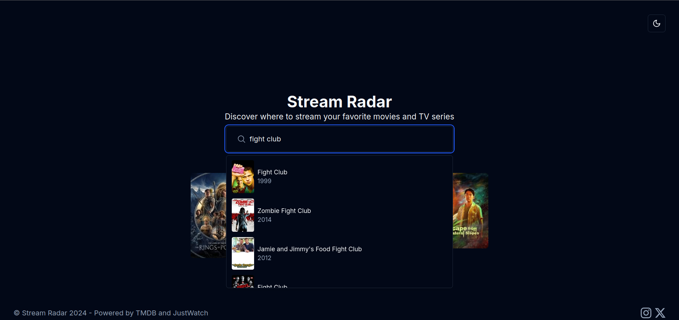Click the search magnifier icon
The width and height of the screenshot is (679, 320).
coord(241,139)
